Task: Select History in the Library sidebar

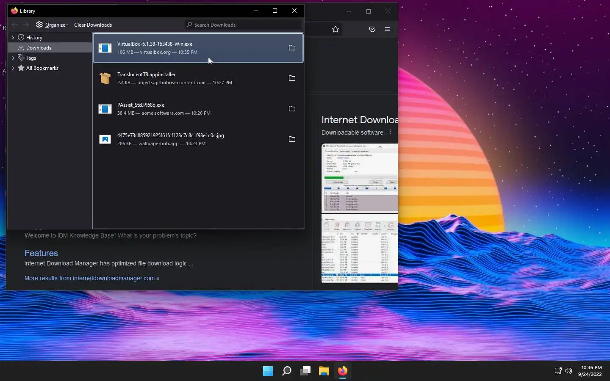Action: pyautogui.click(x=50, y=37)
